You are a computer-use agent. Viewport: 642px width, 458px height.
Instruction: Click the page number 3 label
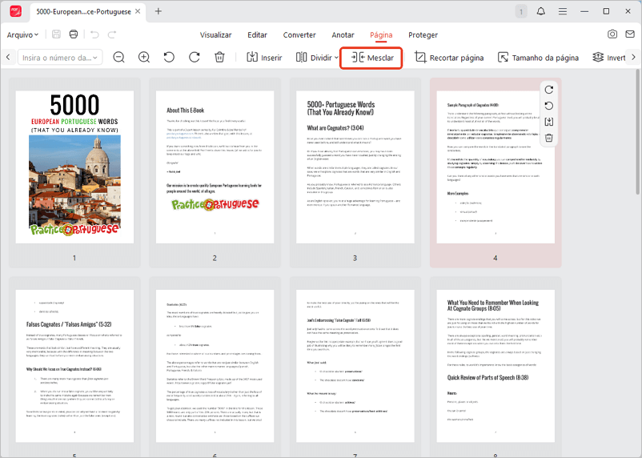(x=355, y=258)
